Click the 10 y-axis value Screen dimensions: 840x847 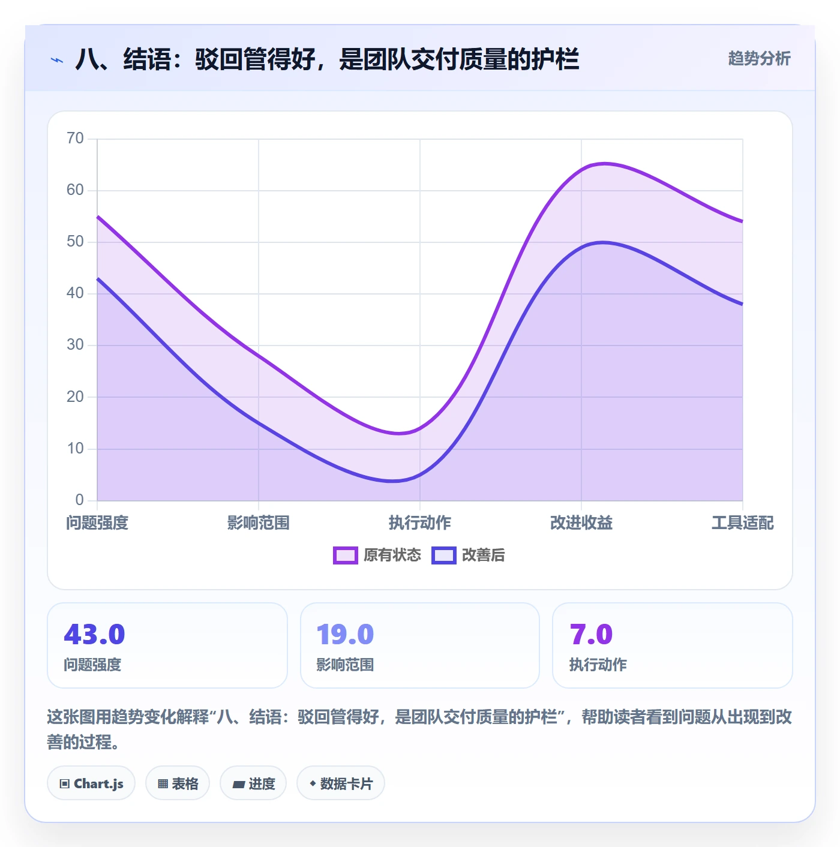[75, 448]
